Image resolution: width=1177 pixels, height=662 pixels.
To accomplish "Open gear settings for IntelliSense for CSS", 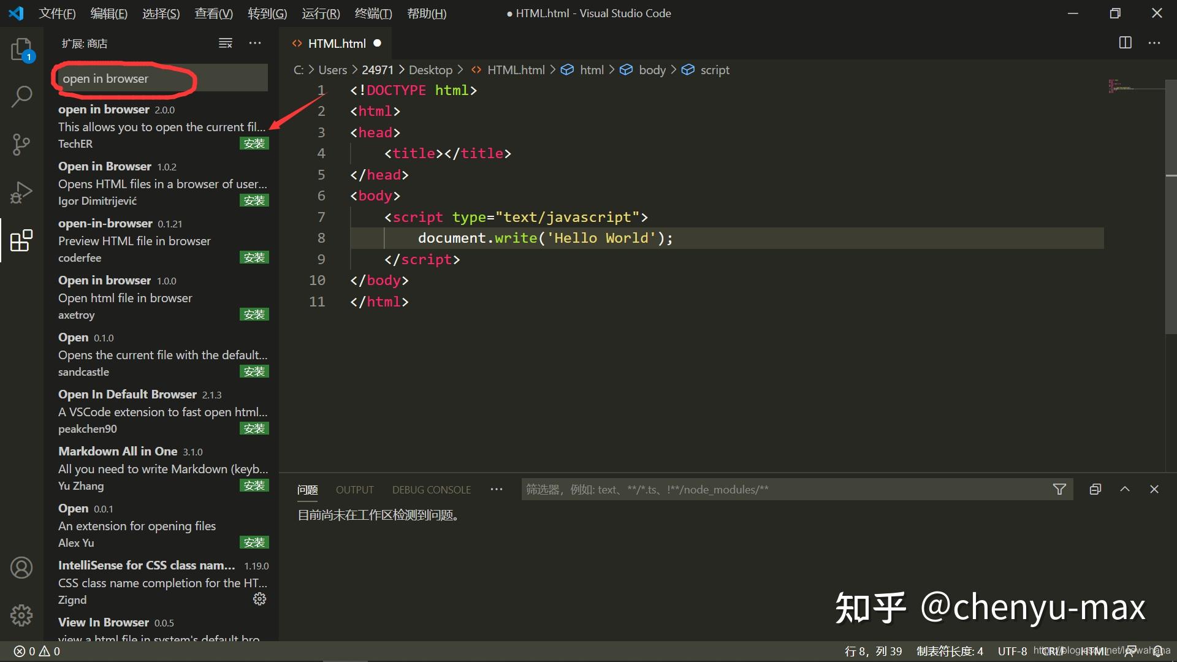I will pos(260,599).
